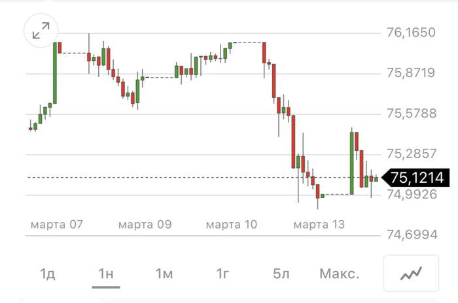Tap the 75,2857 price level label

point(411,154)
